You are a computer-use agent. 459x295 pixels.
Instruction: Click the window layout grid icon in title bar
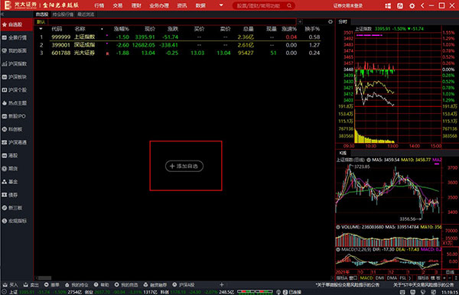388,5
